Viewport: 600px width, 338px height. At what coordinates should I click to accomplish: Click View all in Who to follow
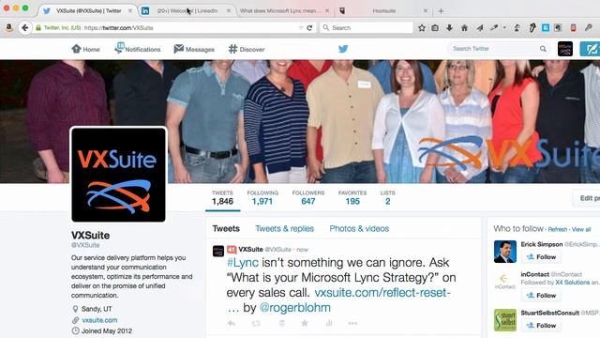coord(581,229)
